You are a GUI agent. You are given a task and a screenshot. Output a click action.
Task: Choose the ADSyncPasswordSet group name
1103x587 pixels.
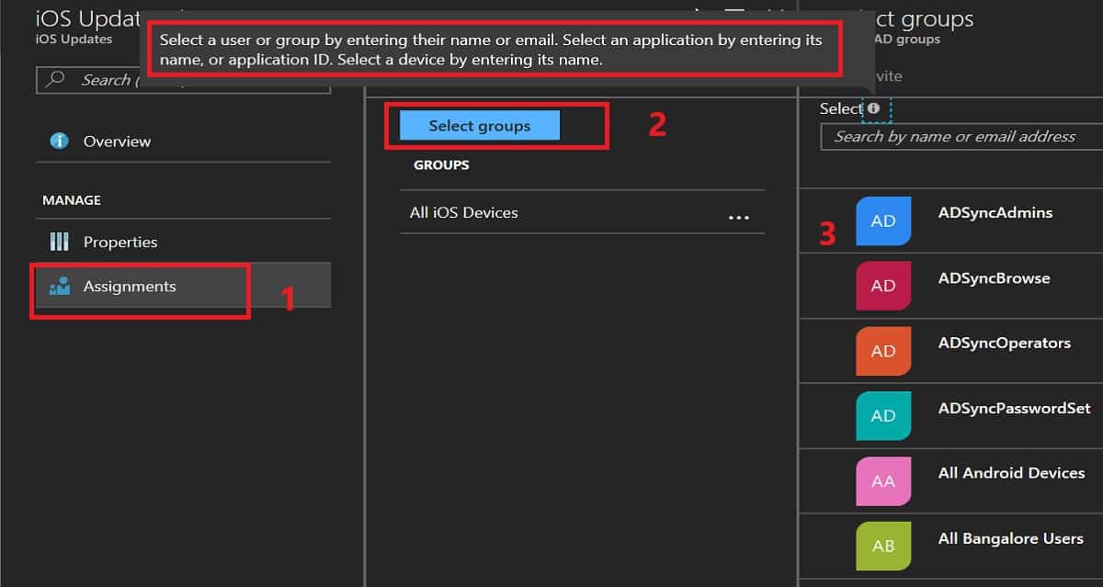[1015, 408]
